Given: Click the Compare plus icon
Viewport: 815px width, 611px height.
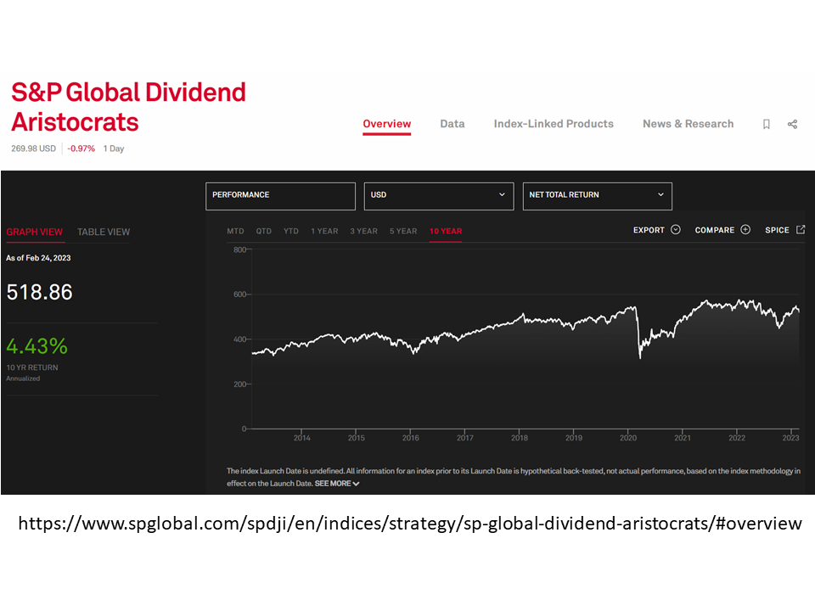Looking at the screenshot, I should (x=745, y=230).
